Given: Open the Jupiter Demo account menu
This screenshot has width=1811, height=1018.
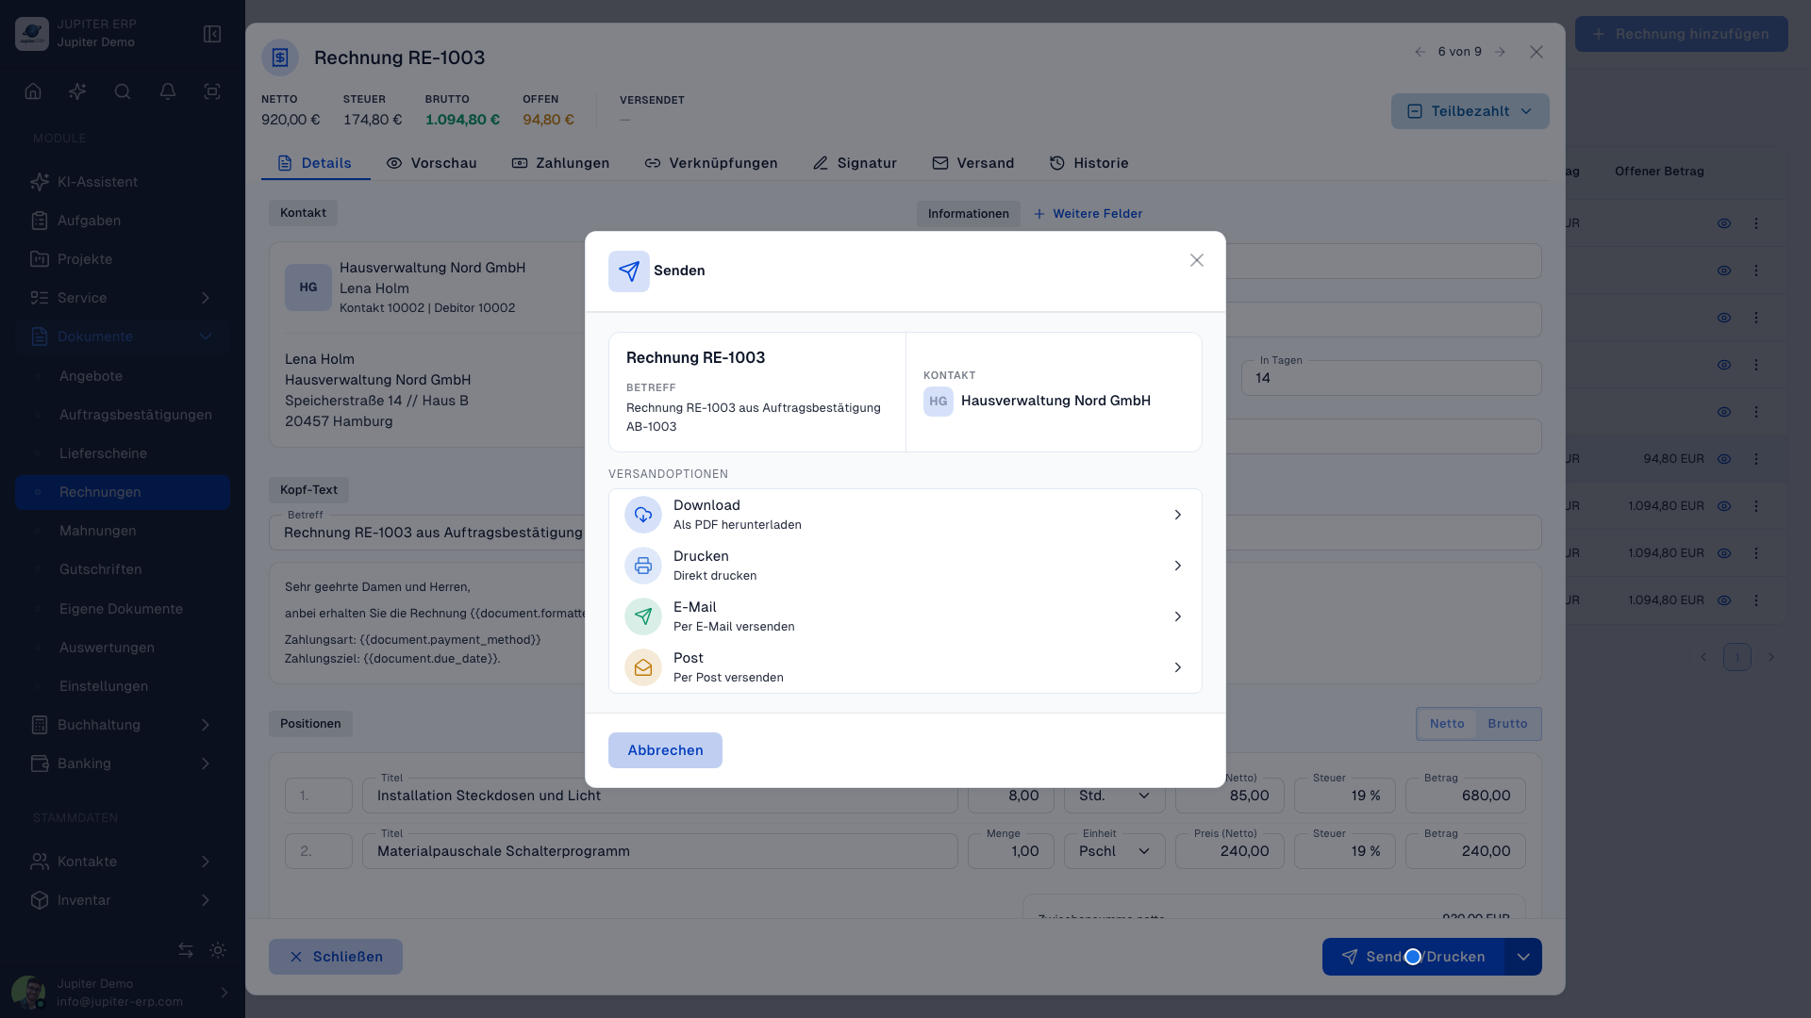Looking at the screenshot, I should (123, 993).
